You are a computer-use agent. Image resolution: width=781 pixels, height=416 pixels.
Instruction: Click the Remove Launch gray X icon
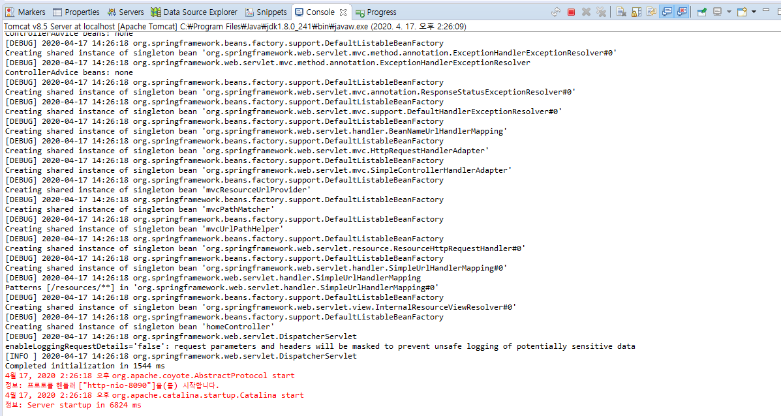(587, 12)
